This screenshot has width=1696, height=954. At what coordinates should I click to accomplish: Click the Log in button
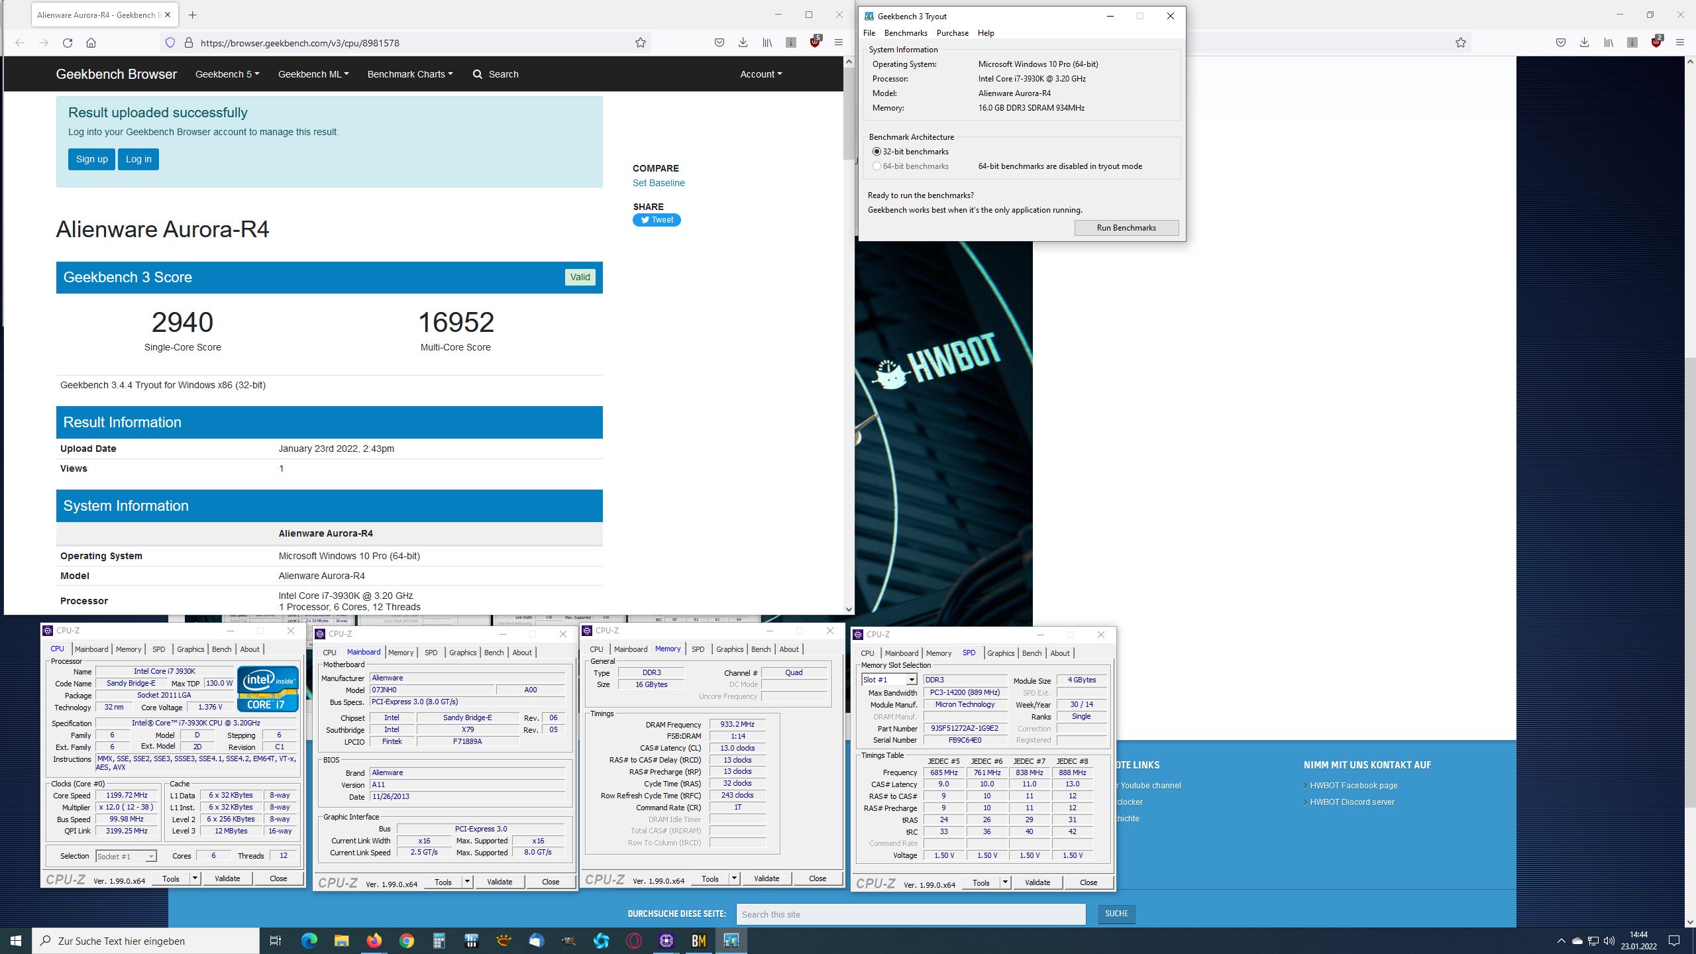138,159
